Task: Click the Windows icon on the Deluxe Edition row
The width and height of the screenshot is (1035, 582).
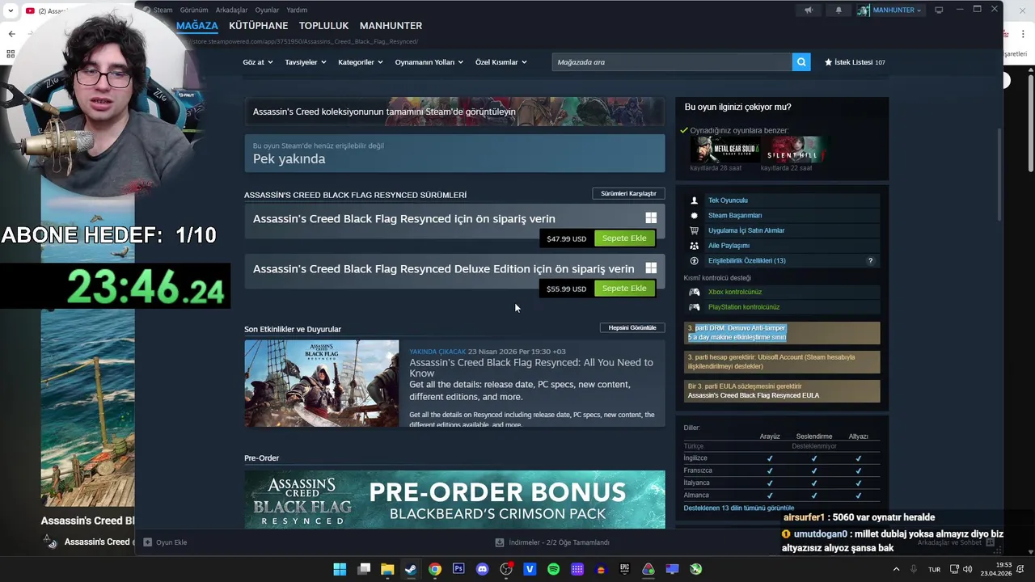Action: coord(651,268)
